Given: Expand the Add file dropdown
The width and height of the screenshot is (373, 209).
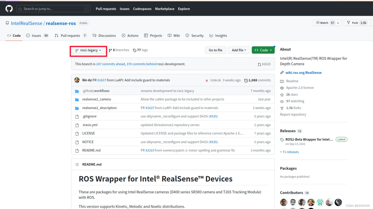Looking at the screenshot, I should click(x=239, y=50).
